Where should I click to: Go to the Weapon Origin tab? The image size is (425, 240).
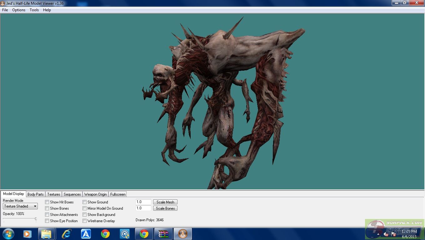(96, 194)
